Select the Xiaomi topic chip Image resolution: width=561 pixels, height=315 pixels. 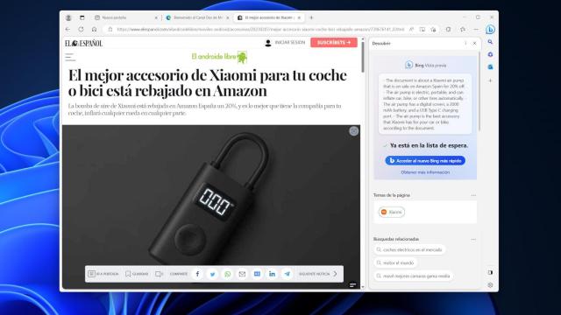coord(392,212)
